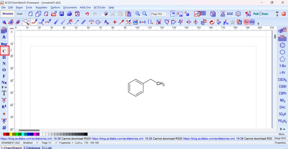The width and height of the screenshot is (288, 149).
Task: Select the Draw Chains zigzag tool
Action: tap(48, 22)
